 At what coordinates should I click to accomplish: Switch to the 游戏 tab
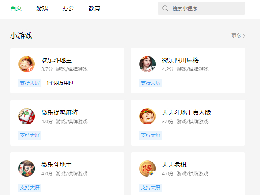pos(42,8)
